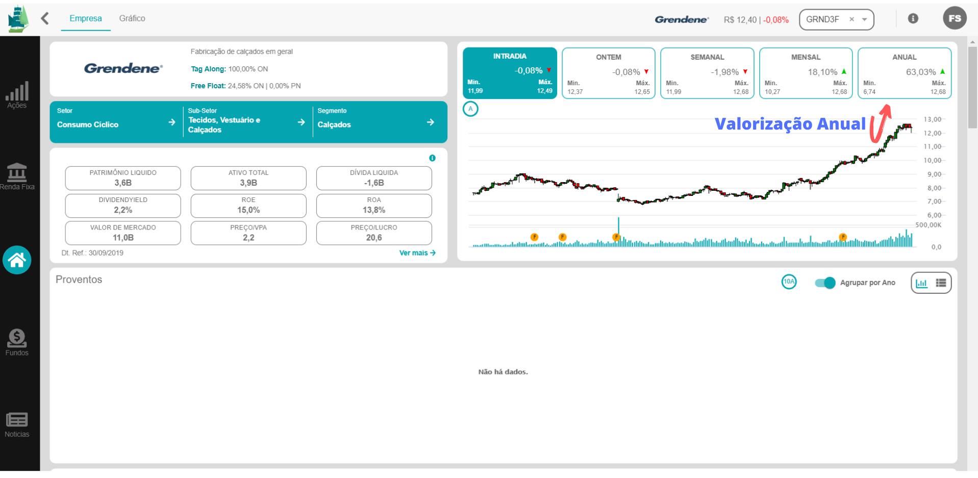The width and height of the screenshot is (978, 478).
Task: Open the Calçados segment arrow
Action: (431, 122)
